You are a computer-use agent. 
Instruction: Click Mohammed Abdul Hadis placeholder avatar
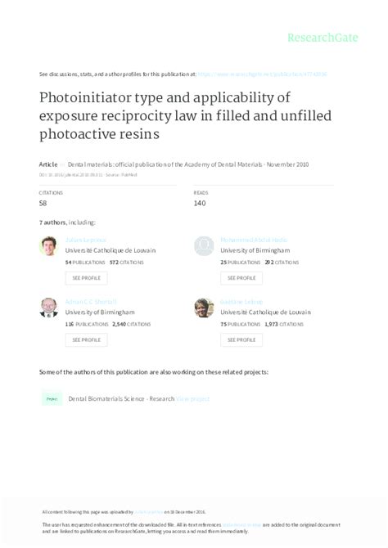pyautogui.click(x=204, y=246)
